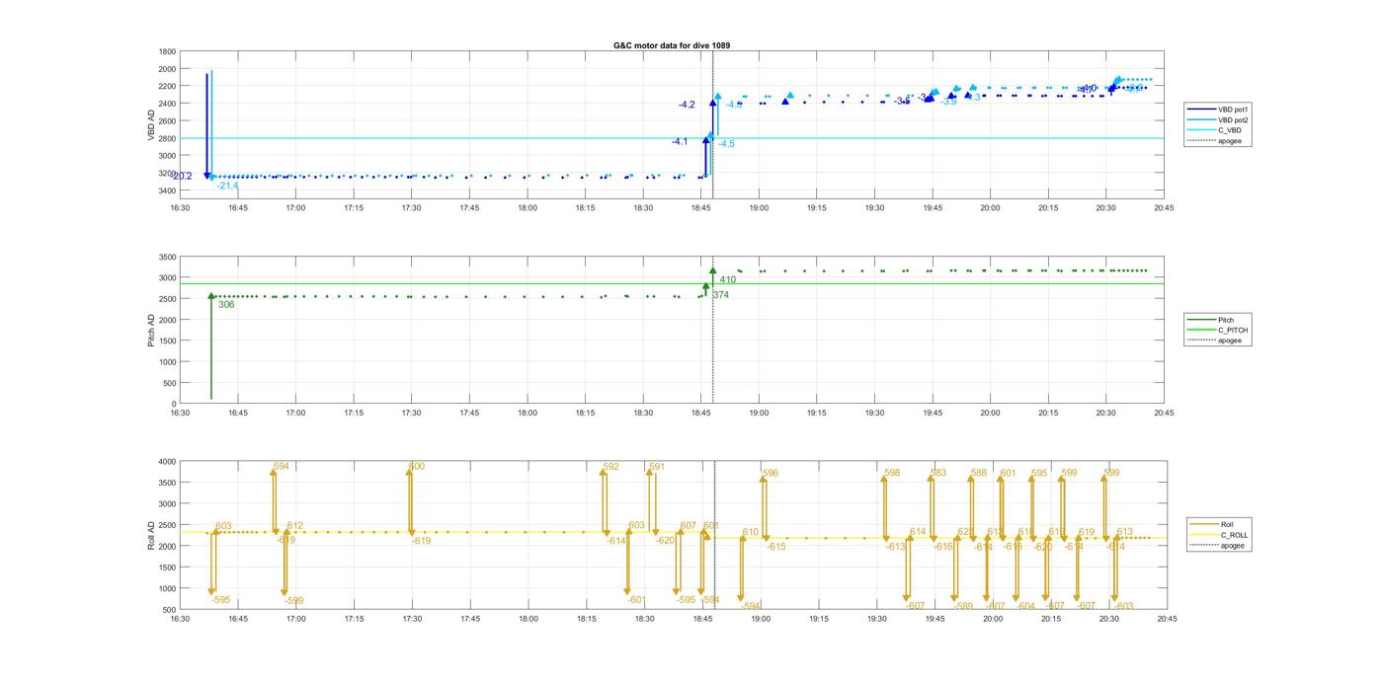The height and width of the screenshot is (684, 1383).
Task: Click the '374' pitch data label
Action: [720, 295]
